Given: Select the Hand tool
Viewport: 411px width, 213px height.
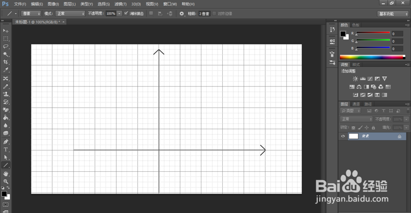Looking at the screenshot, I should click(x=5, y=174).
